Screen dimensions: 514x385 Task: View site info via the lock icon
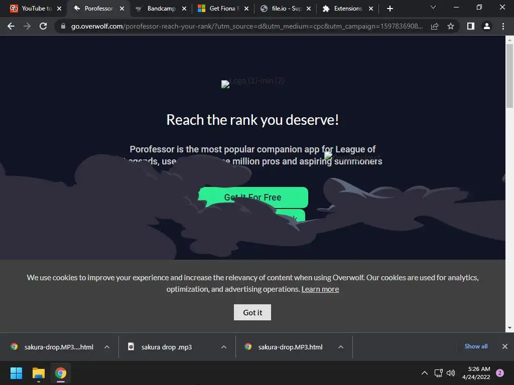point(63,26)
